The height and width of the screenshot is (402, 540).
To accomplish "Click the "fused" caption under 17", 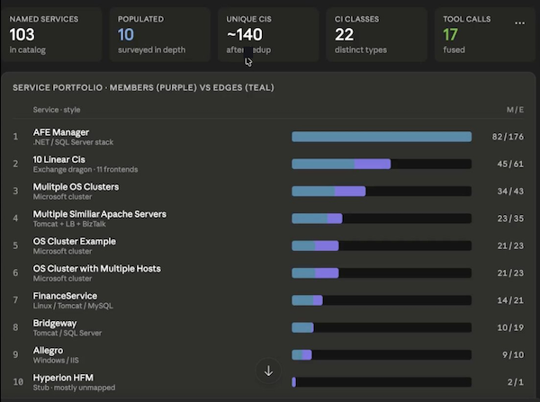I will 454,49.
